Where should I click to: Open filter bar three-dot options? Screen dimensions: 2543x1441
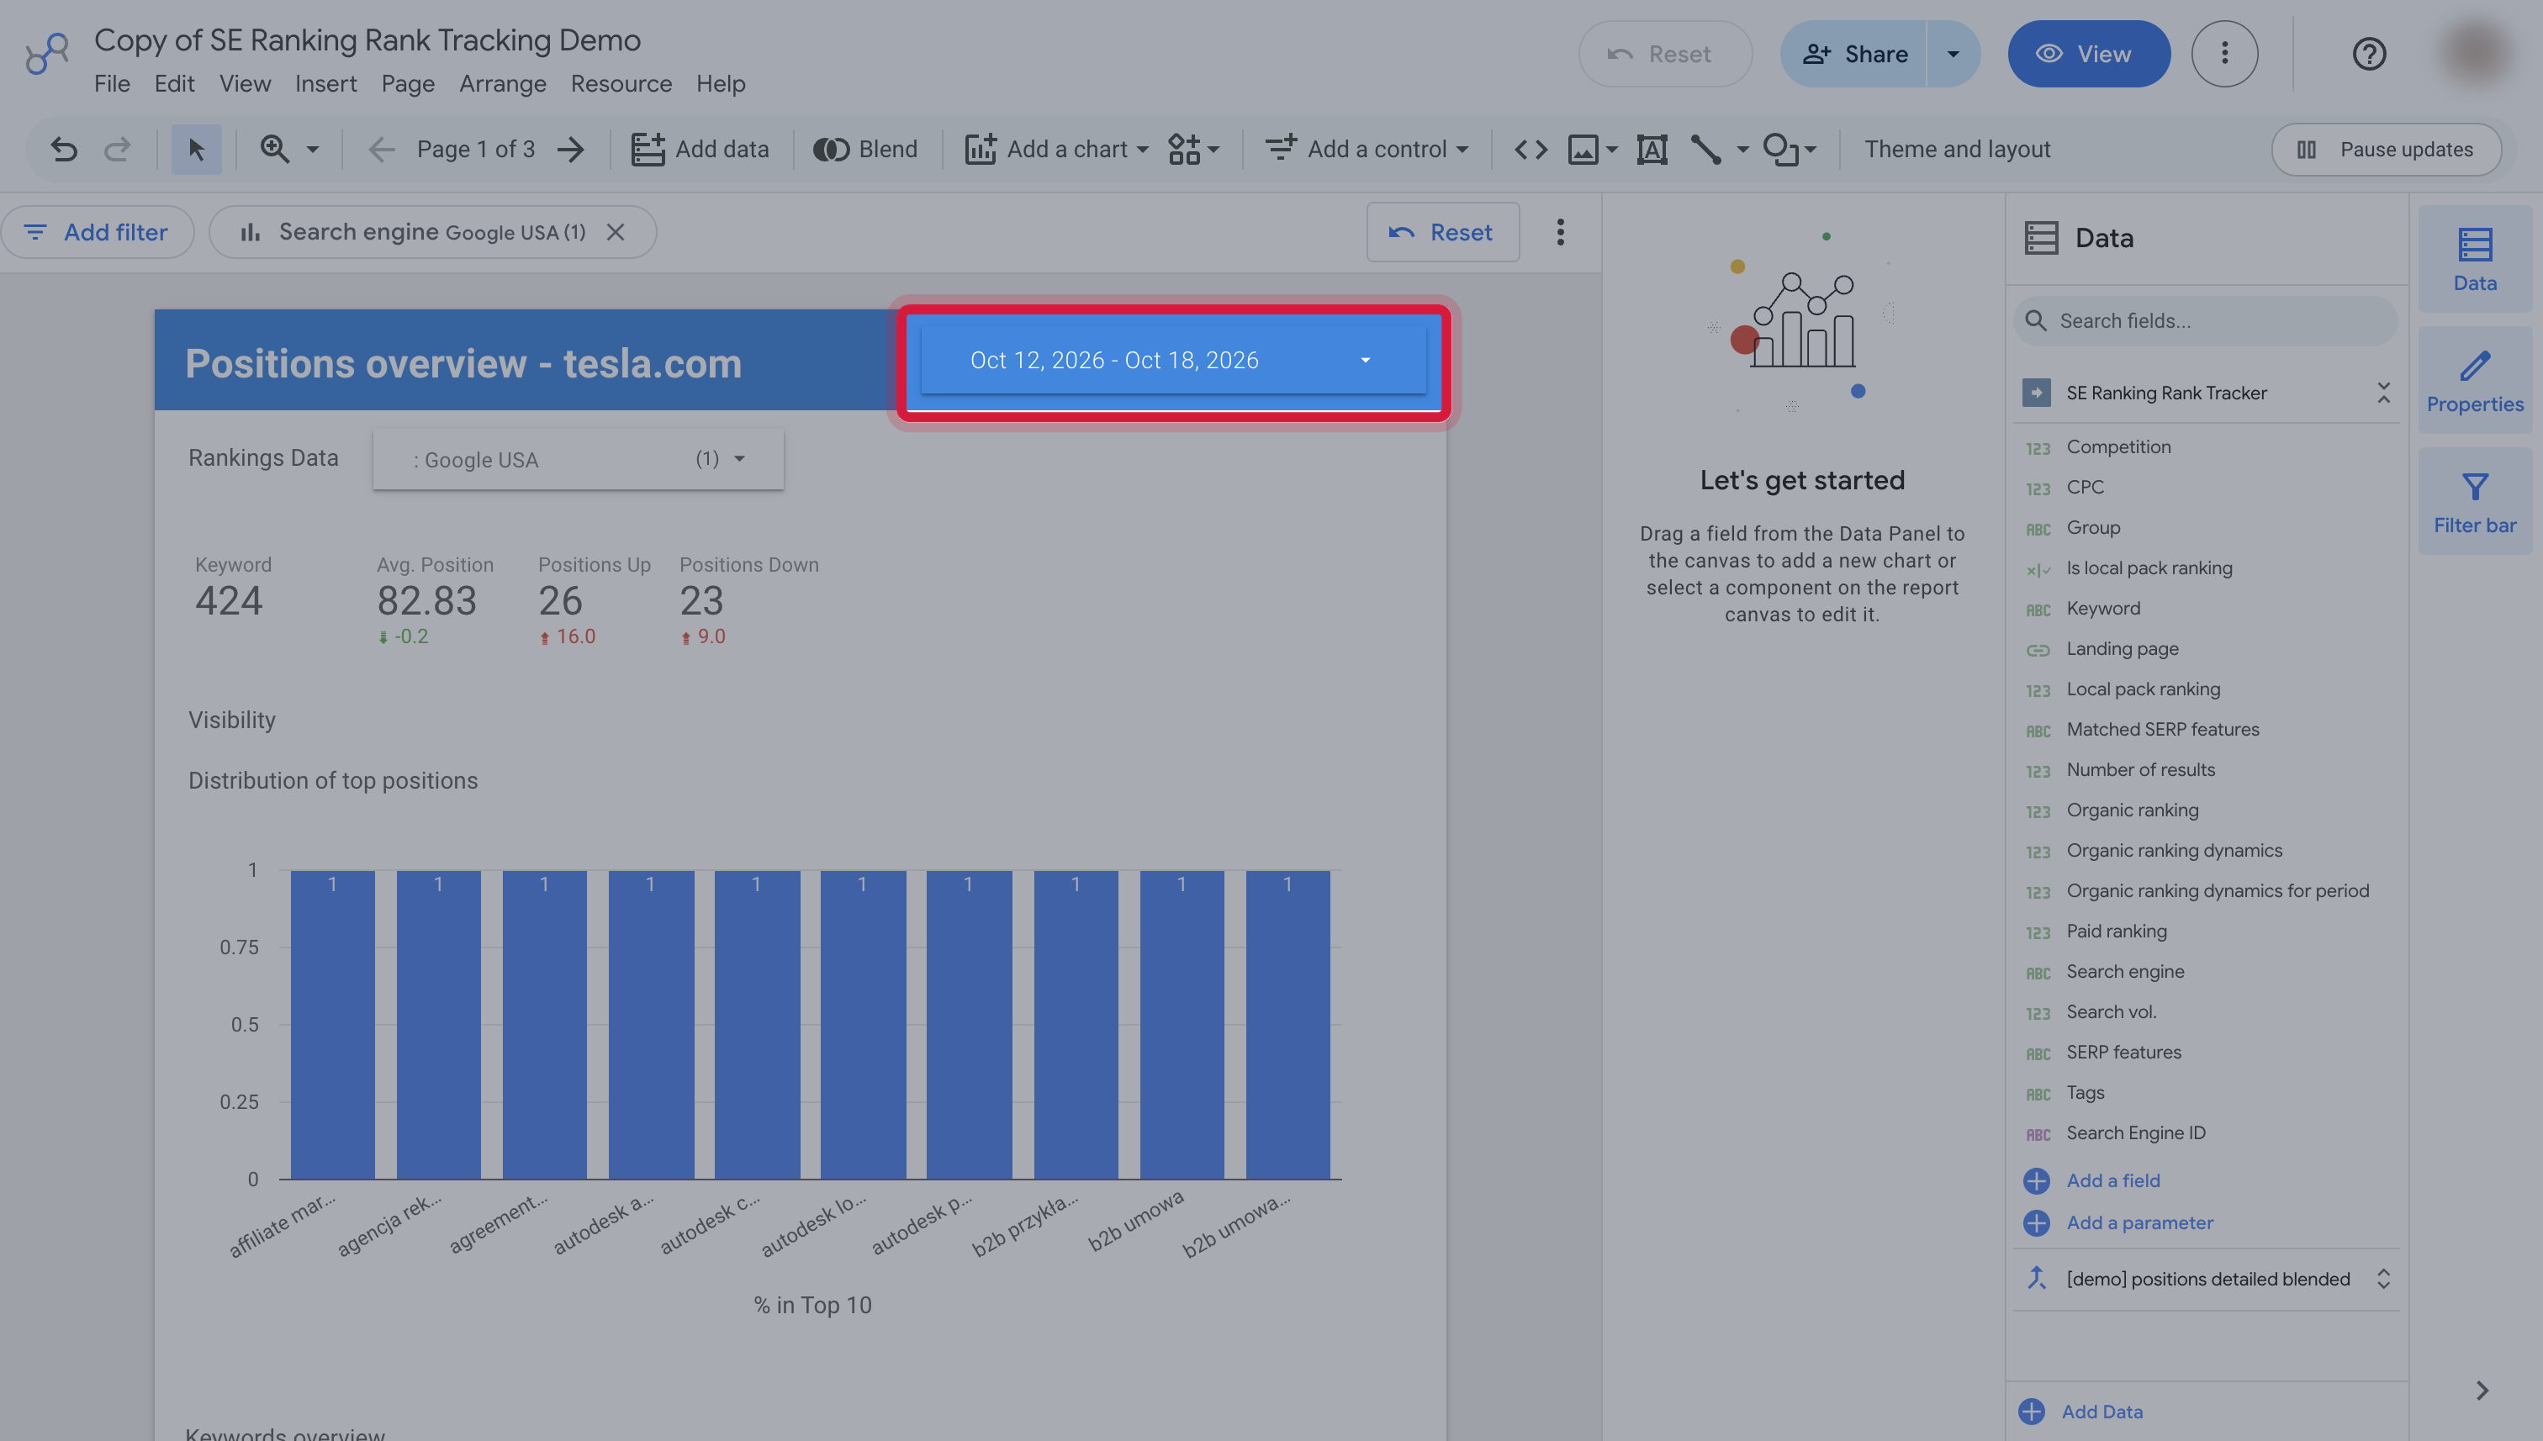pos(1560,233)
